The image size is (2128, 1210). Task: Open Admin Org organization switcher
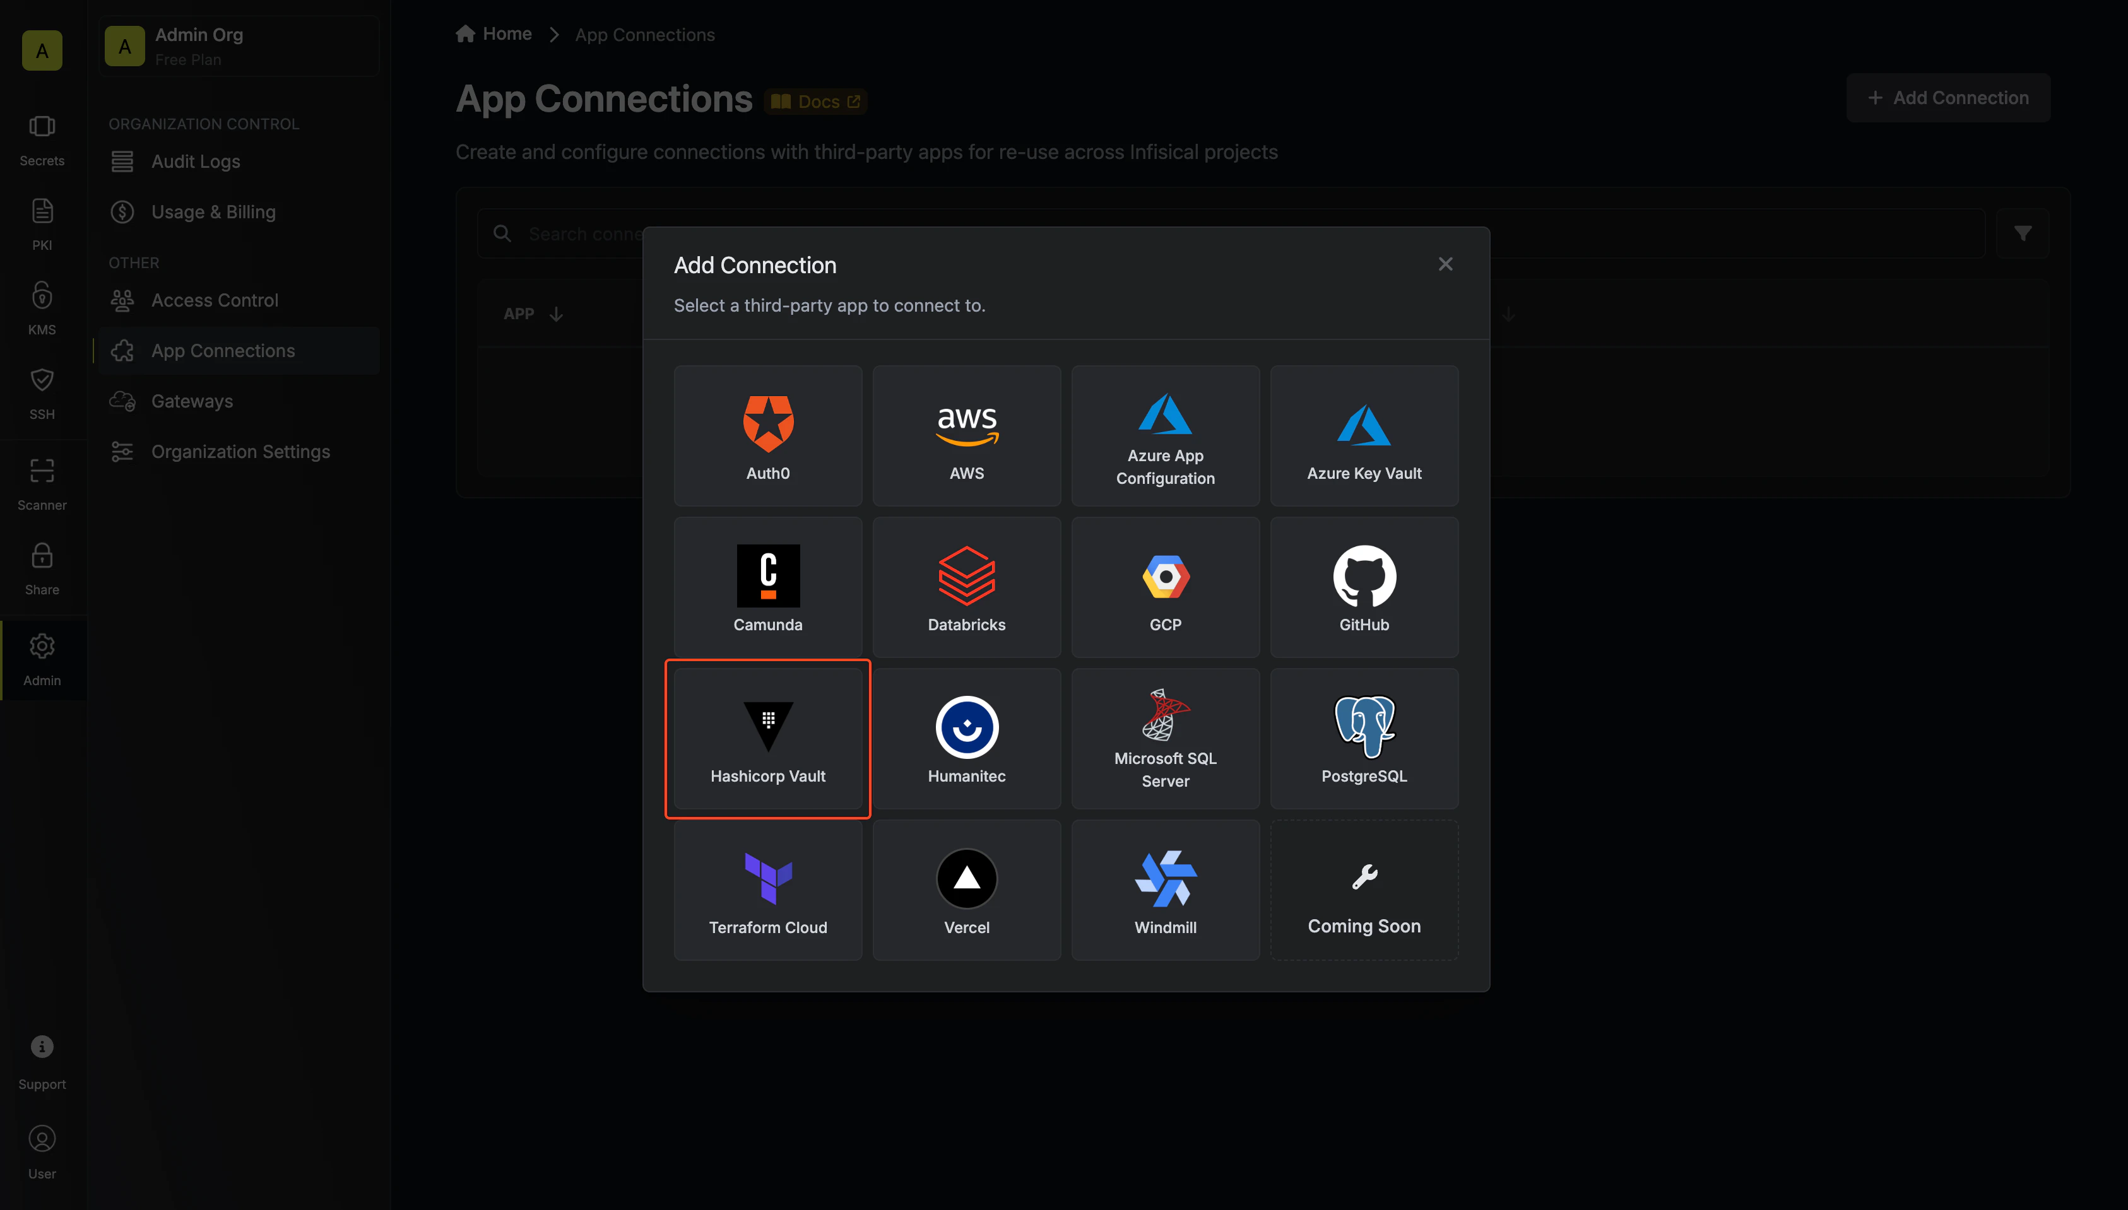(x=239, y=47)
